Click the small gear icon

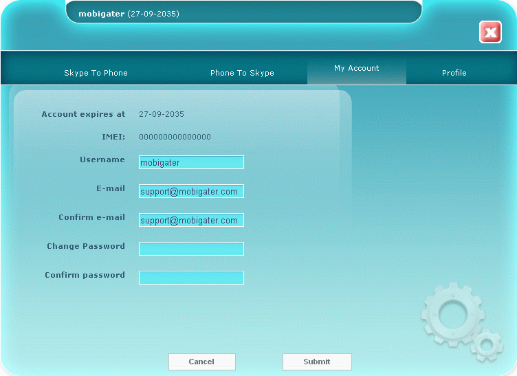tap(487, 343)
